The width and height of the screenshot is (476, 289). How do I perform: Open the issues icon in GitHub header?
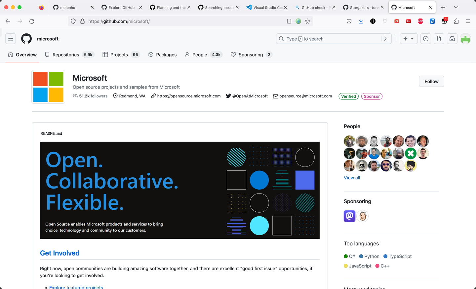[426, 39]
